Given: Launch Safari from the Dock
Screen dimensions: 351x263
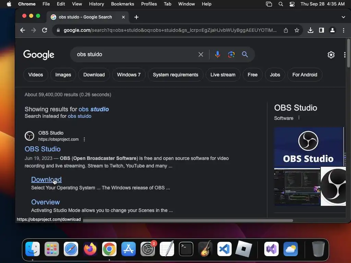Looking at the screenshot, I should click(x=71, y=249).
